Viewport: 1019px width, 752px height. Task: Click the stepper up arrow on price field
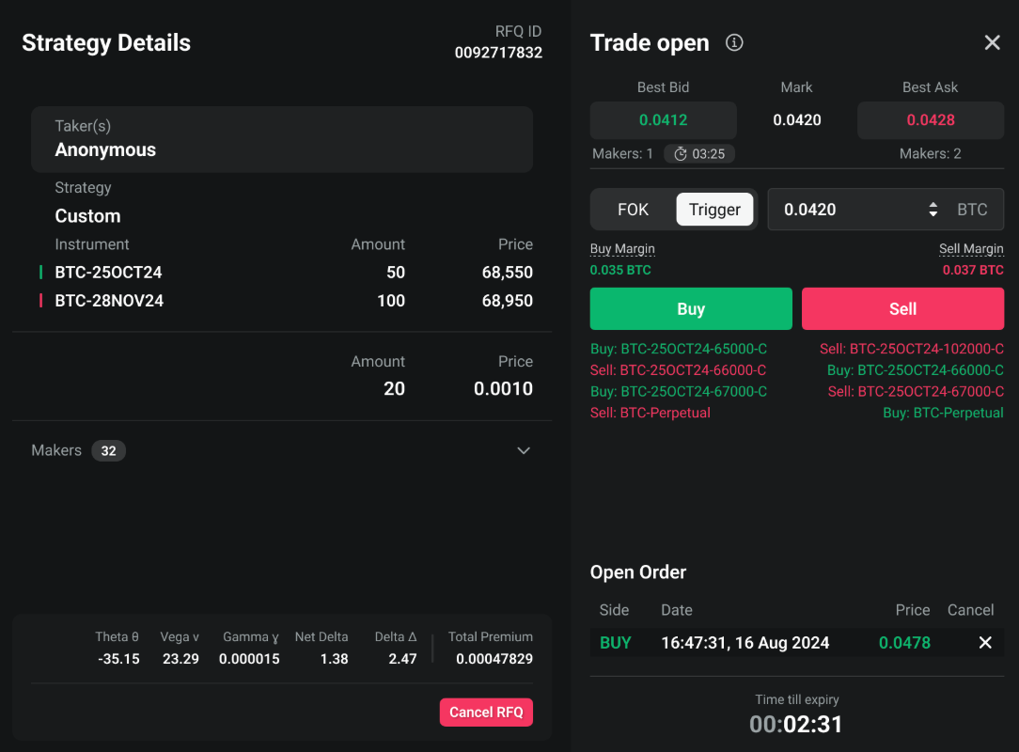[933, 204]
